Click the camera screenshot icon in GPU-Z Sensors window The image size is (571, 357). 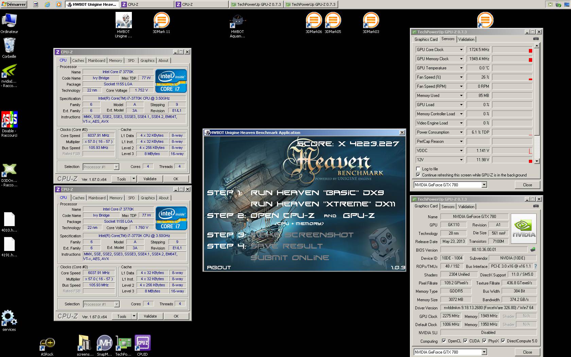pos(536,39)
